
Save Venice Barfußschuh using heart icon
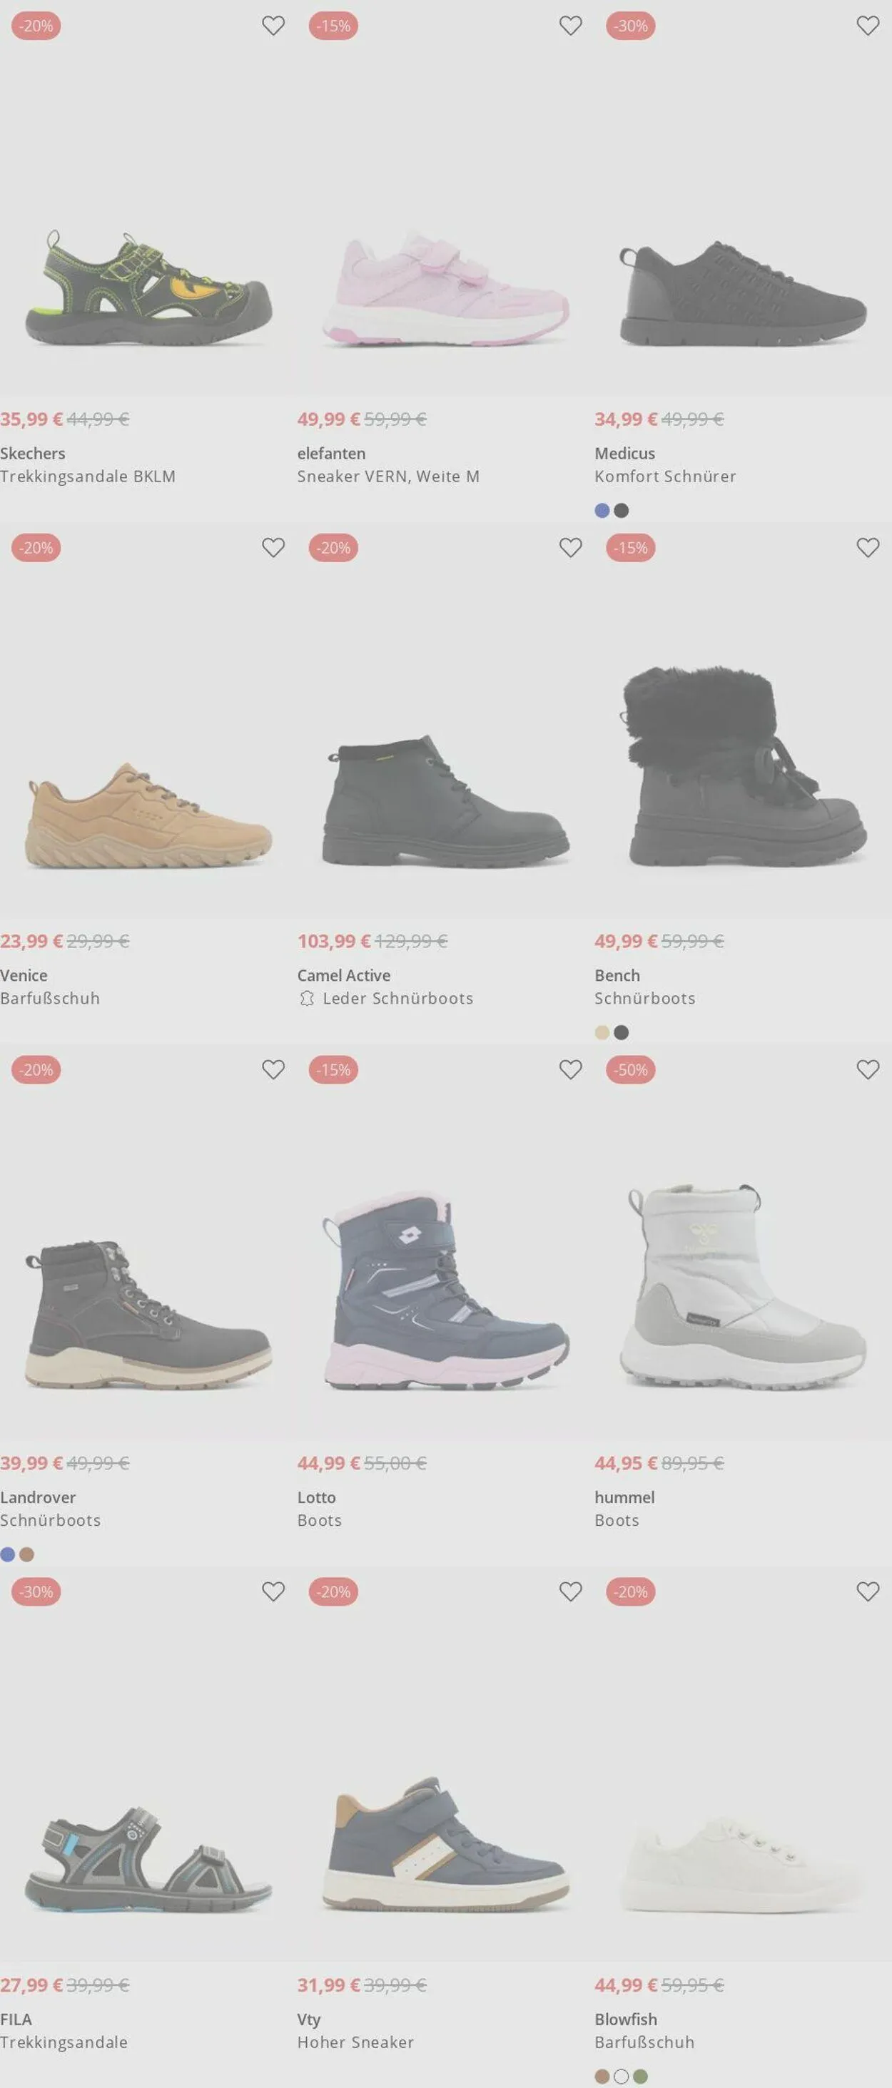coord(273,548)
